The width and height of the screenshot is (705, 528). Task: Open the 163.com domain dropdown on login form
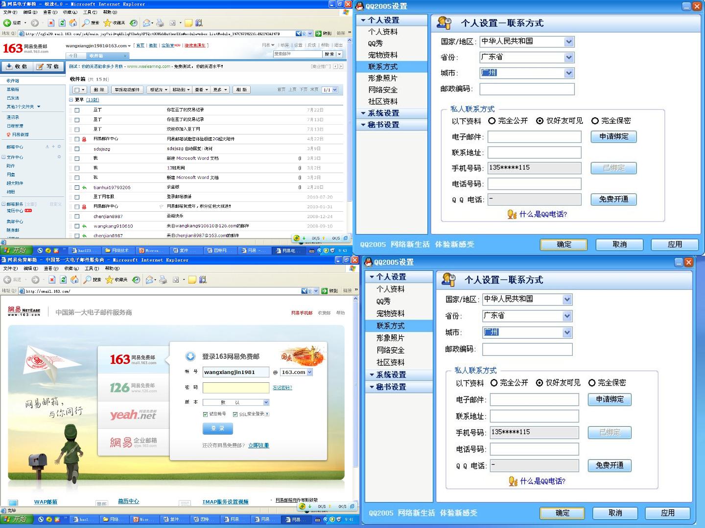[309, 372]
